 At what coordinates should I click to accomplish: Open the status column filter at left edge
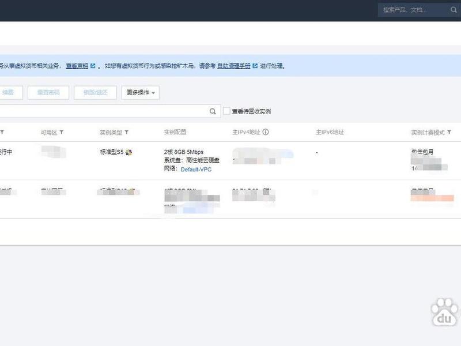tap(2, 133)
